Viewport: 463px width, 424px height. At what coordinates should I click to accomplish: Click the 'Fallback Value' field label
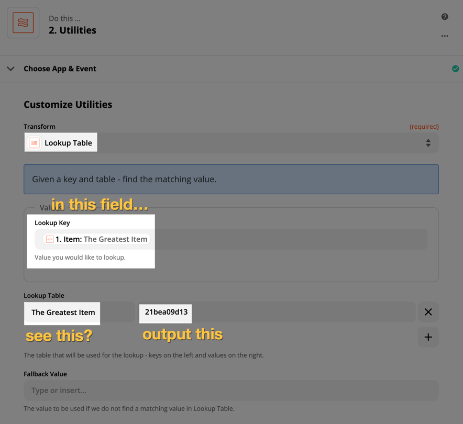[x=45, y=374]
